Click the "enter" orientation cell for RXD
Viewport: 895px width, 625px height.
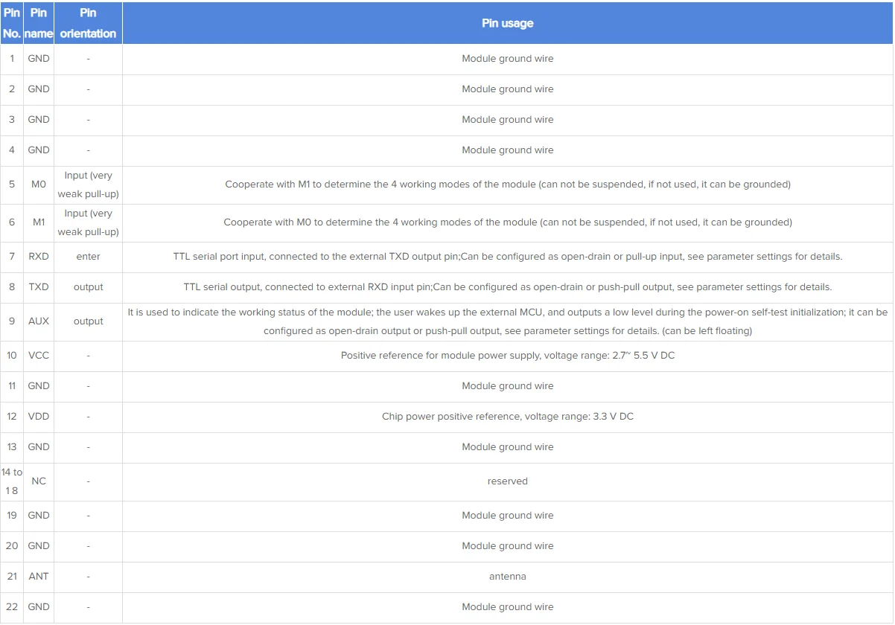88,257
